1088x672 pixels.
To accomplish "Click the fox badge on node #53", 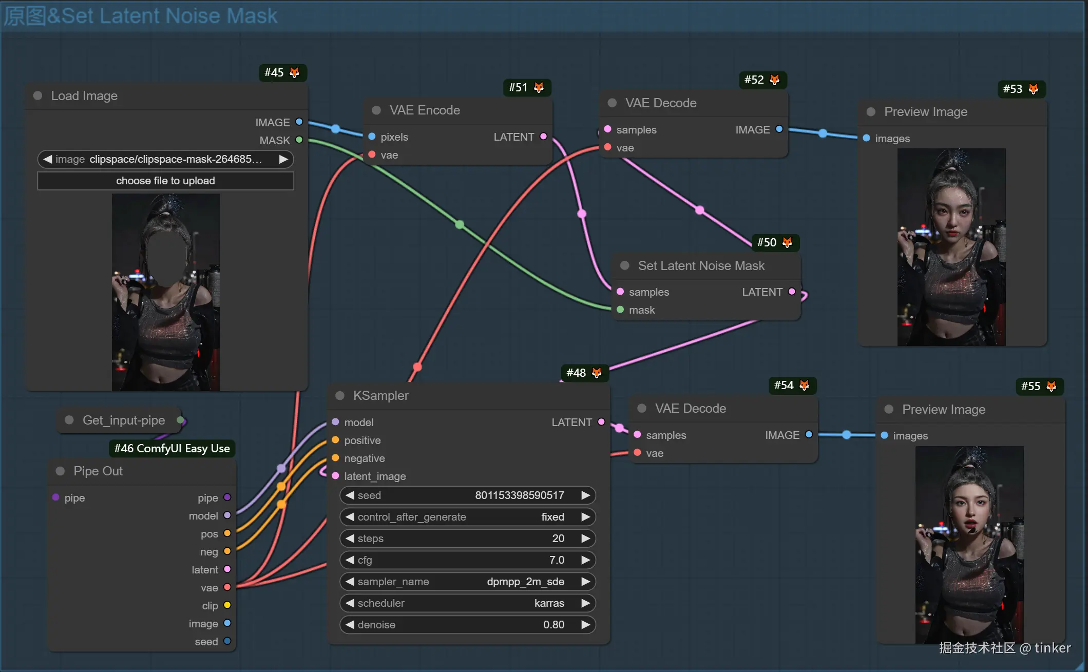I will point(1034,89).
